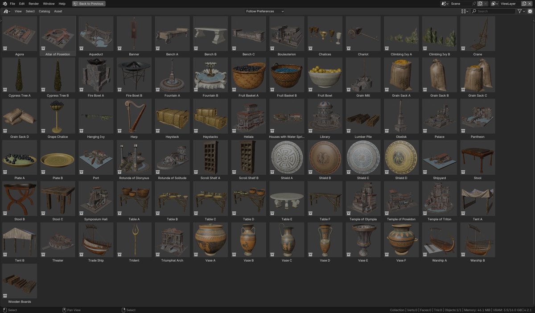This screenshot has height=313, width=535.
Task: Click the search magnifier icon
Action: 474,11
